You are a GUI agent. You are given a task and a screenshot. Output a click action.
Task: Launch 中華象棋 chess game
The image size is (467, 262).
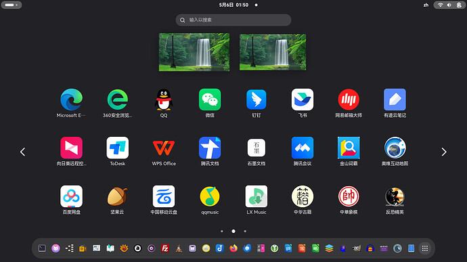pos(349,196)
